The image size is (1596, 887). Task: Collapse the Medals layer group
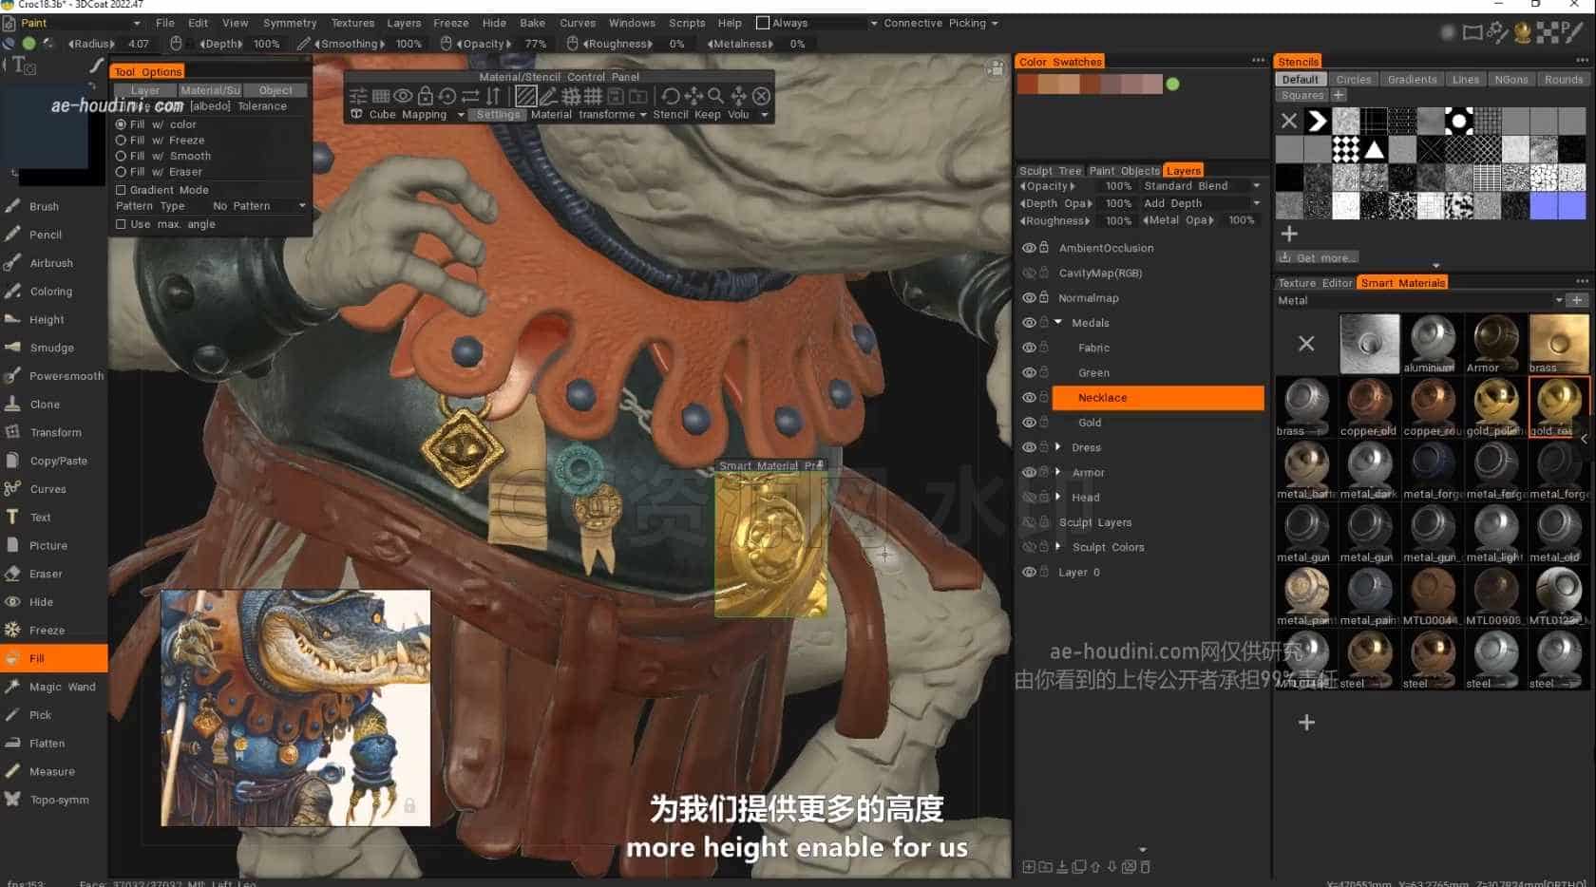(x=1058, y=322)
